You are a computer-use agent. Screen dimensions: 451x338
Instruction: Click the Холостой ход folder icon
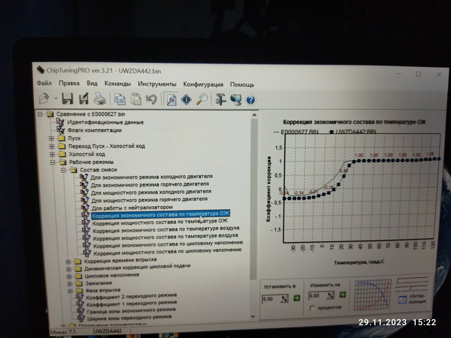(63, 154)
